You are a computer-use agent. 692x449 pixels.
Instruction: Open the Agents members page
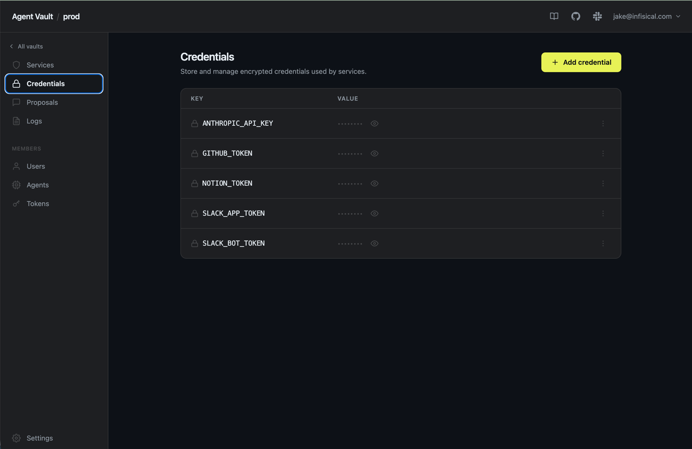click(54, 185)
